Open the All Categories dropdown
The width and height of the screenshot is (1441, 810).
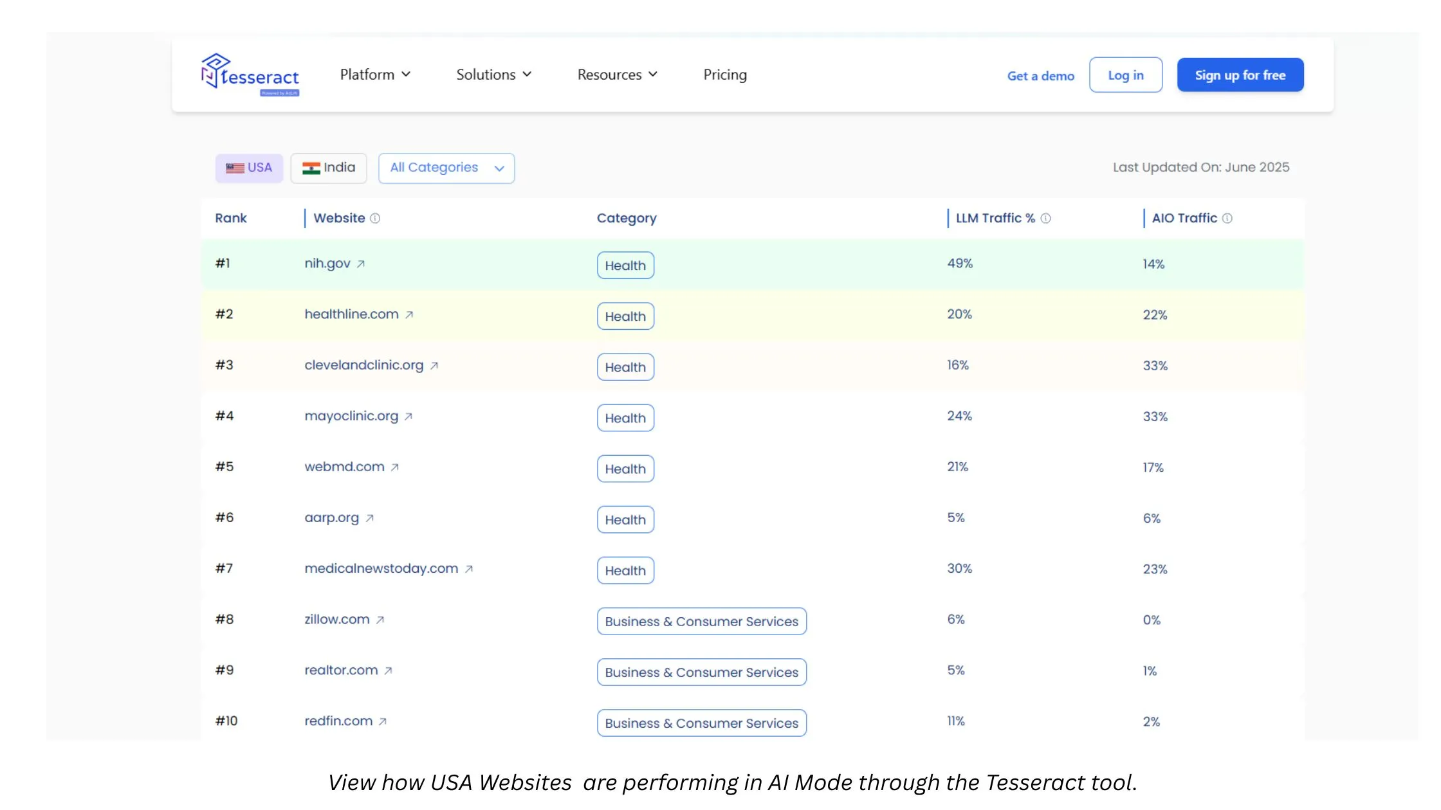tap(446, 168)
